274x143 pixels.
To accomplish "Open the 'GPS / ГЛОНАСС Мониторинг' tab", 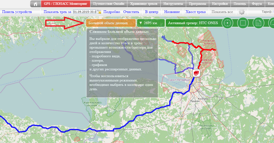I will (x=66, y=4).
